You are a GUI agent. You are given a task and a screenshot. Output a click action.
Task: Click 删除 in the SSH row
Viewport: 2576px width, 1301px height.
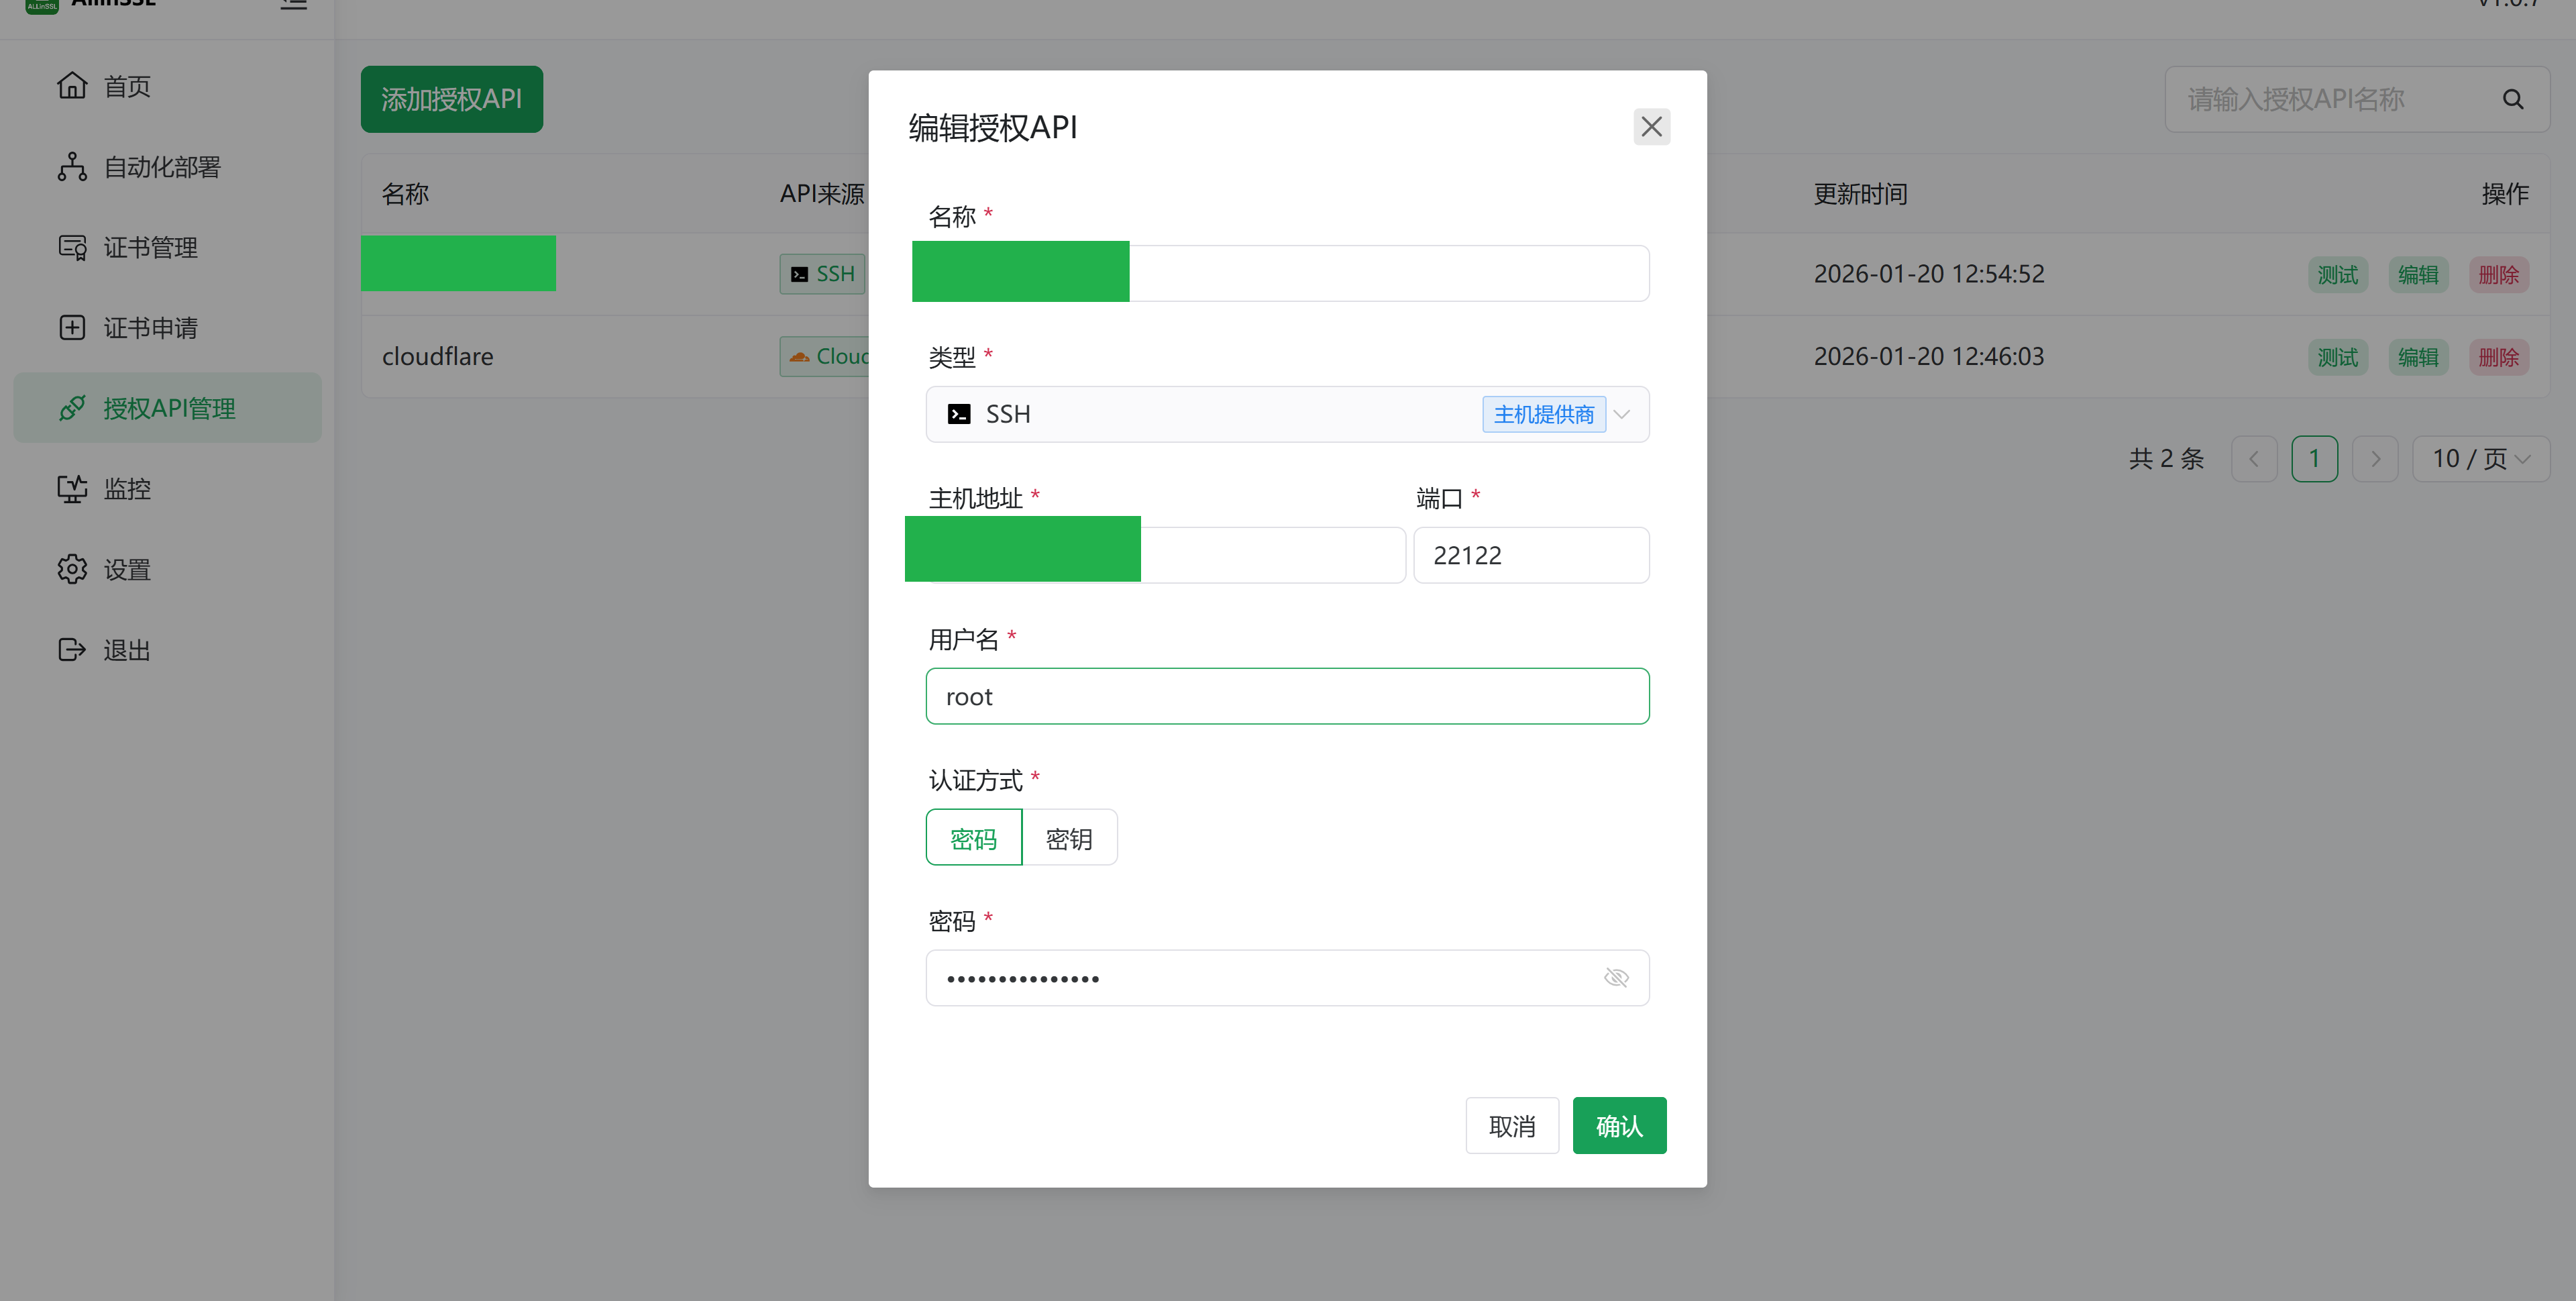tap(2498, 274)
